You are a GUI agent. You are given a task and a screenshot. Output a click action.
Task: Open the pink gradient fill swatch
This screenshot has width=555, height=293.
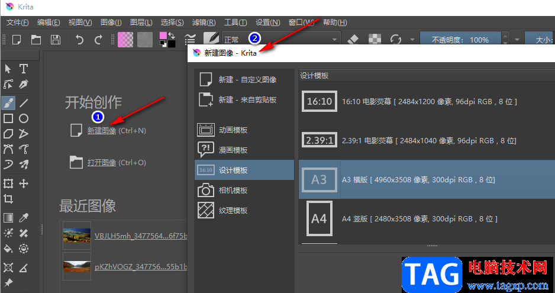click(125, 39)
